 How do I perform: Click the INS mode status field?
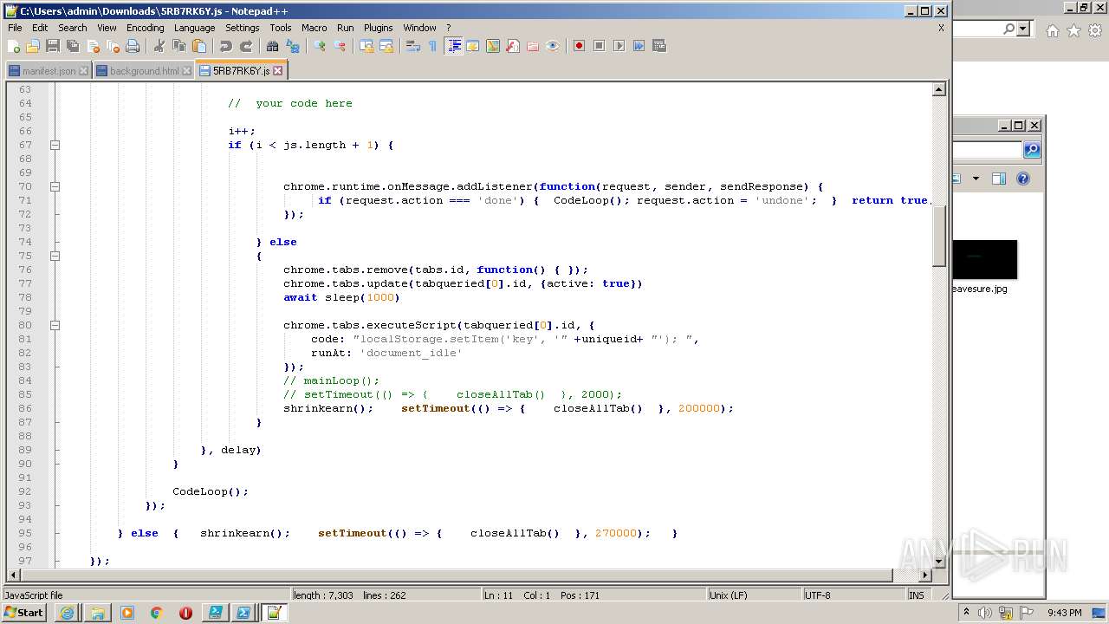click(918, 595)
